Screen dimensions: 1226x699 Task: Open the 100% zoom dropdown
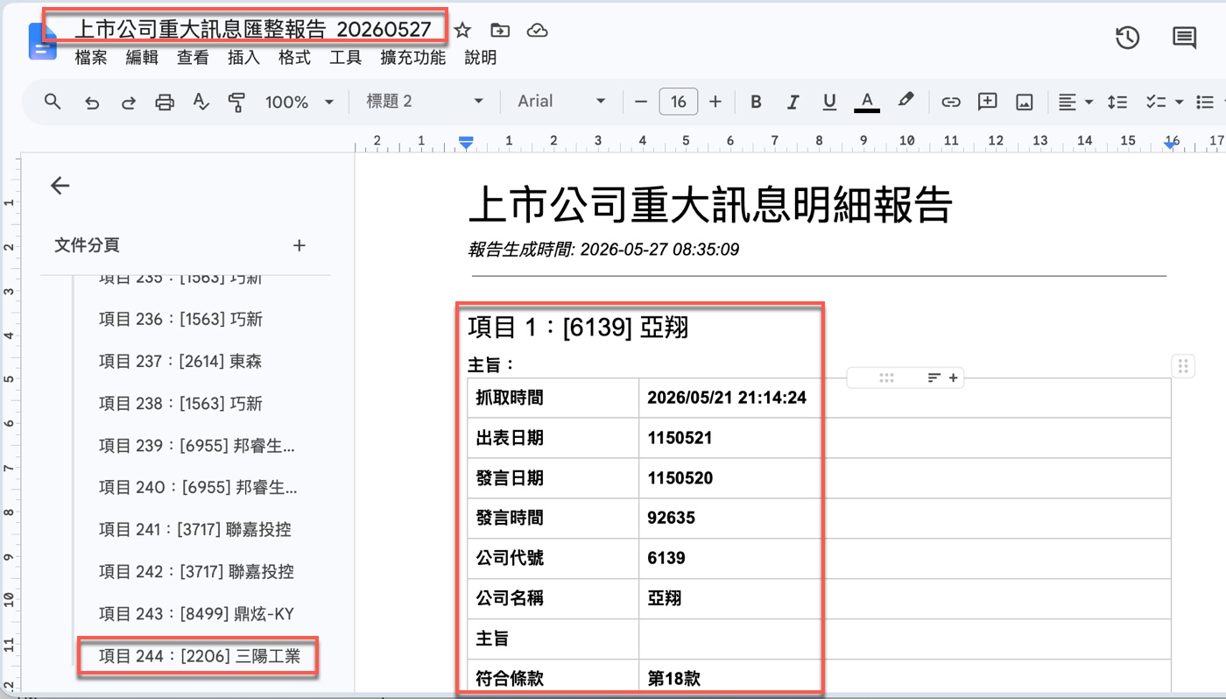(x=299, y=102)
